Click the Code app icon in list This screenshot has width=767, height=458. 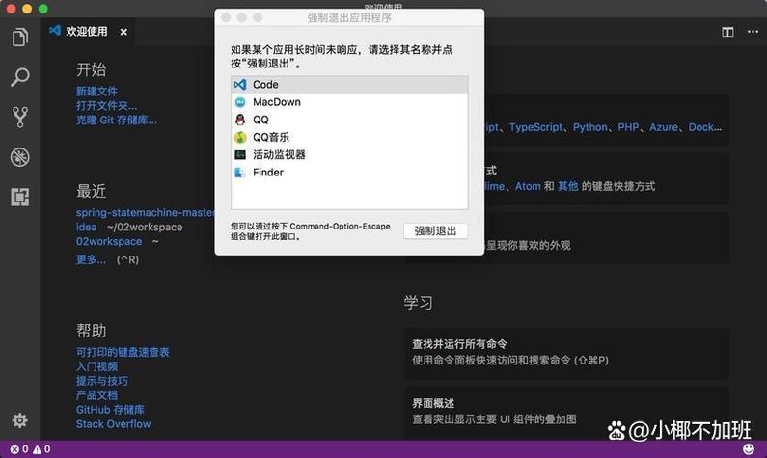(x=239, y=85)
